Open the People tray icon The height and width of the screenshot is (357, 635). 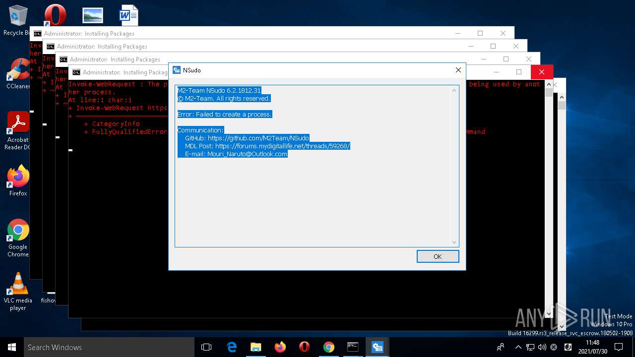coord(501,347)
